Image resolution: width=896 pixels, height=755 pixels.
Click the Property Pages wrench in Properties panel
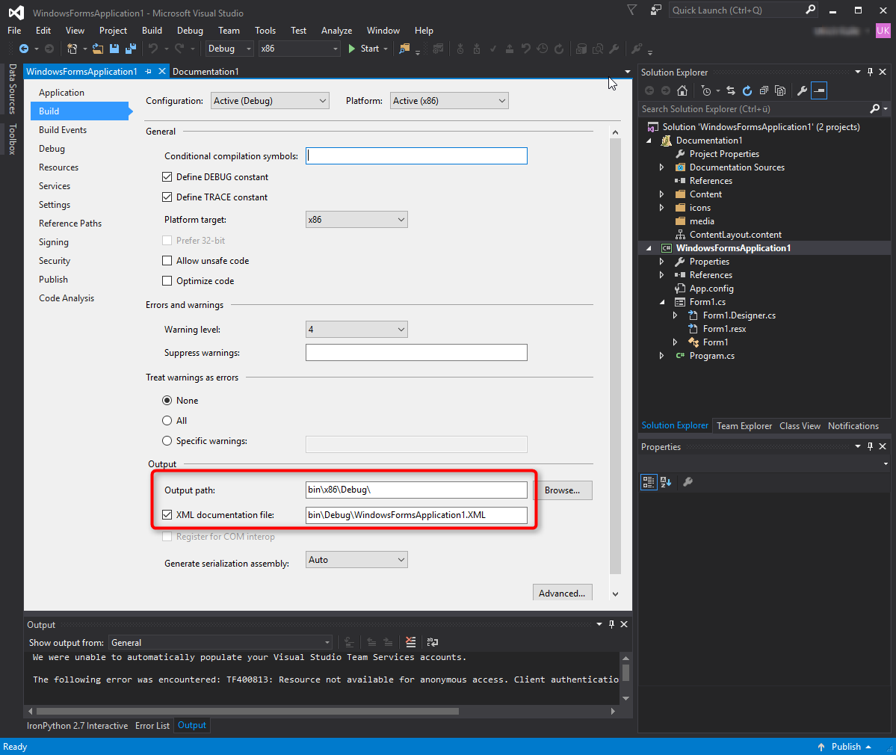click(688, 482)
